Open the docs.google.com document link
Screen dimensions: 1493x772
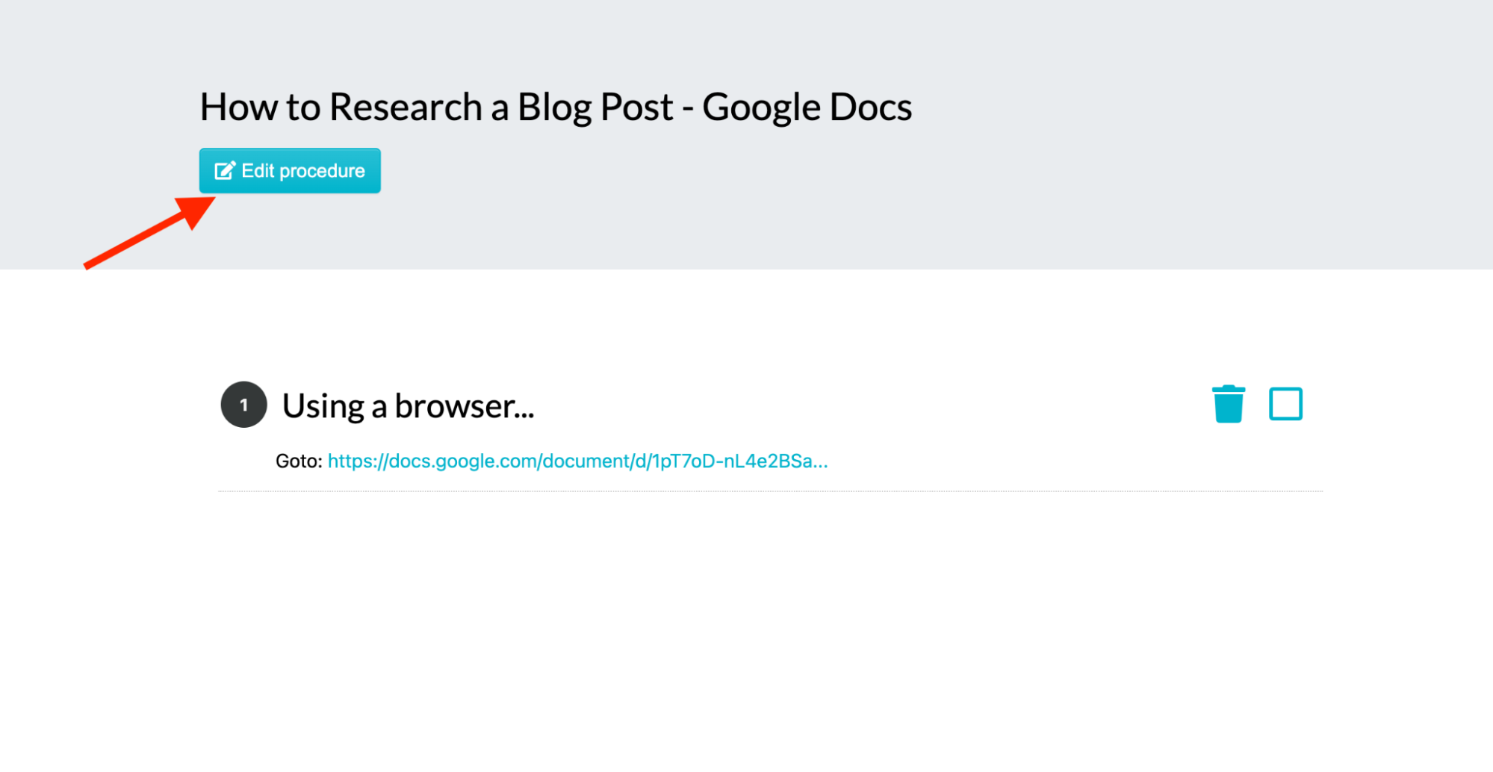click(577, 461)
